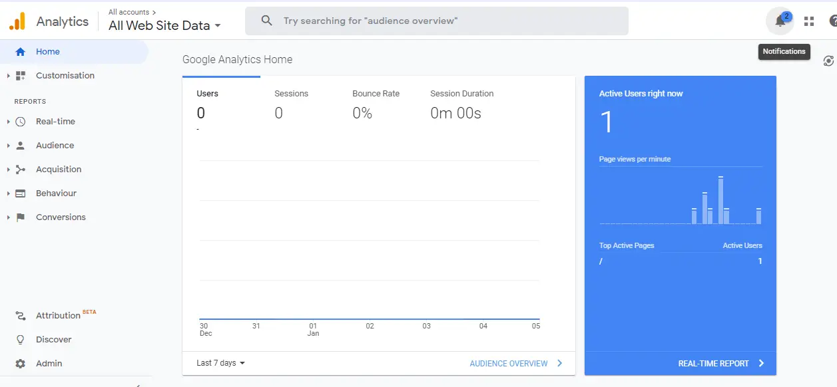The image size is (837, 387).
Task: Open the Attribution beta menu item
Action: 58,316
